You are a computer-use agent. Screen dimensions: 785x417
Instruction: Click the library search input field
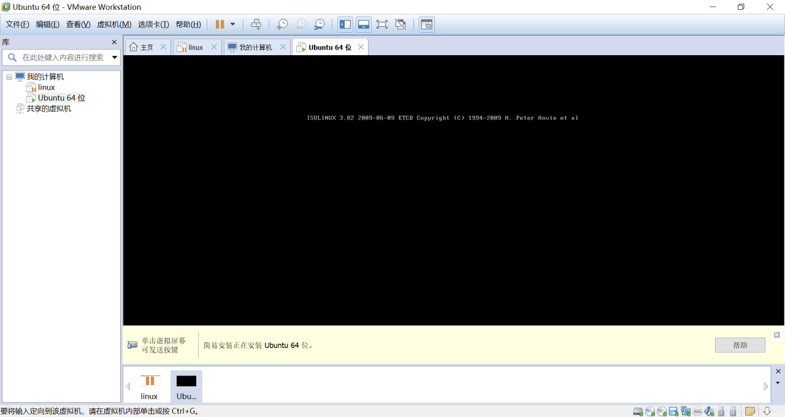click(63, 58)
